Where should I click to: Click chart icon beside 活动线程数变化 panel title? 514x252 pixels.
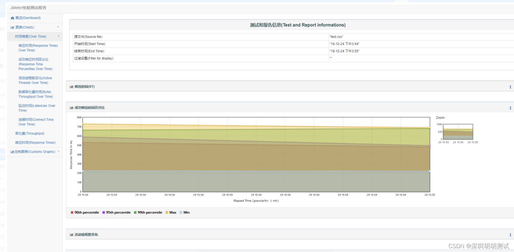[72, 235]
